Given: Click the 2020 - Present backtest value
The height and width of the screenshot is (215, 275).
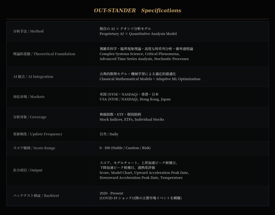Looking at the screenshot, I should pos(111,193).
